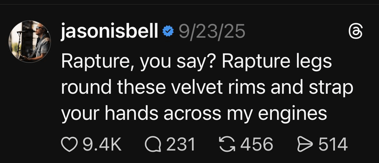This screenshot has height=163, width=379.
Task: Click the line "your hands across my engines"
Action: coord(193,115)
